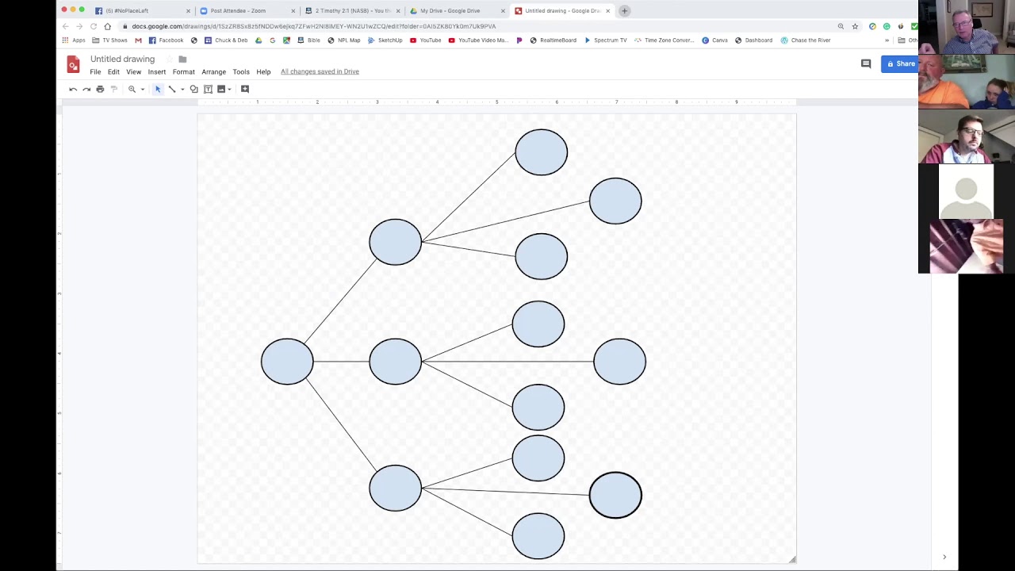1015x571 pixels.
Task: Click the browser Back arrow
Action: click(65, 26)
